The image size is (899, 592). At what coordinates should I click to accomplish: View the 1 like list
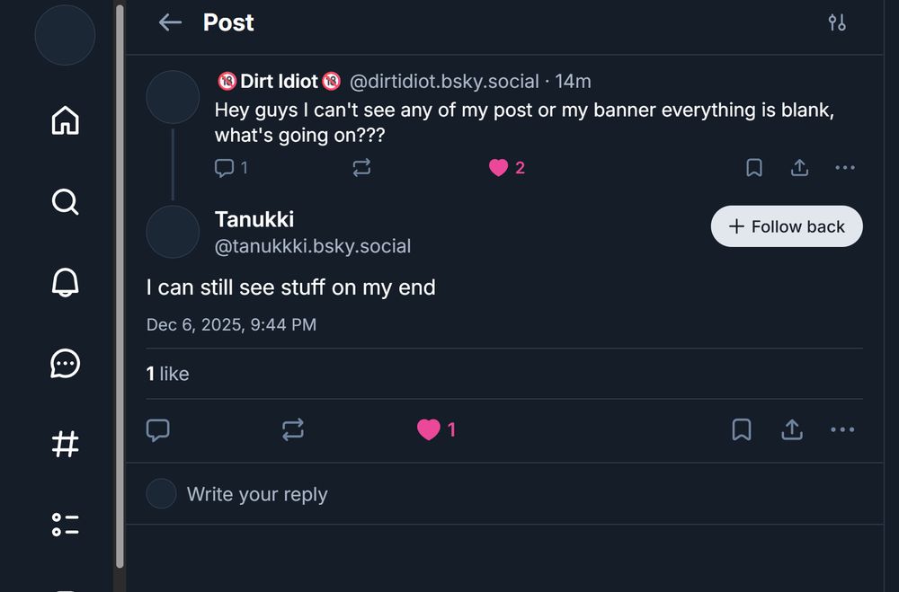pos(168,374)
